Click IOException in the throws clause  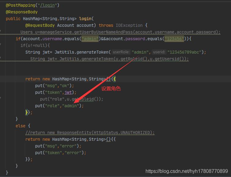(x=129, y=25)
